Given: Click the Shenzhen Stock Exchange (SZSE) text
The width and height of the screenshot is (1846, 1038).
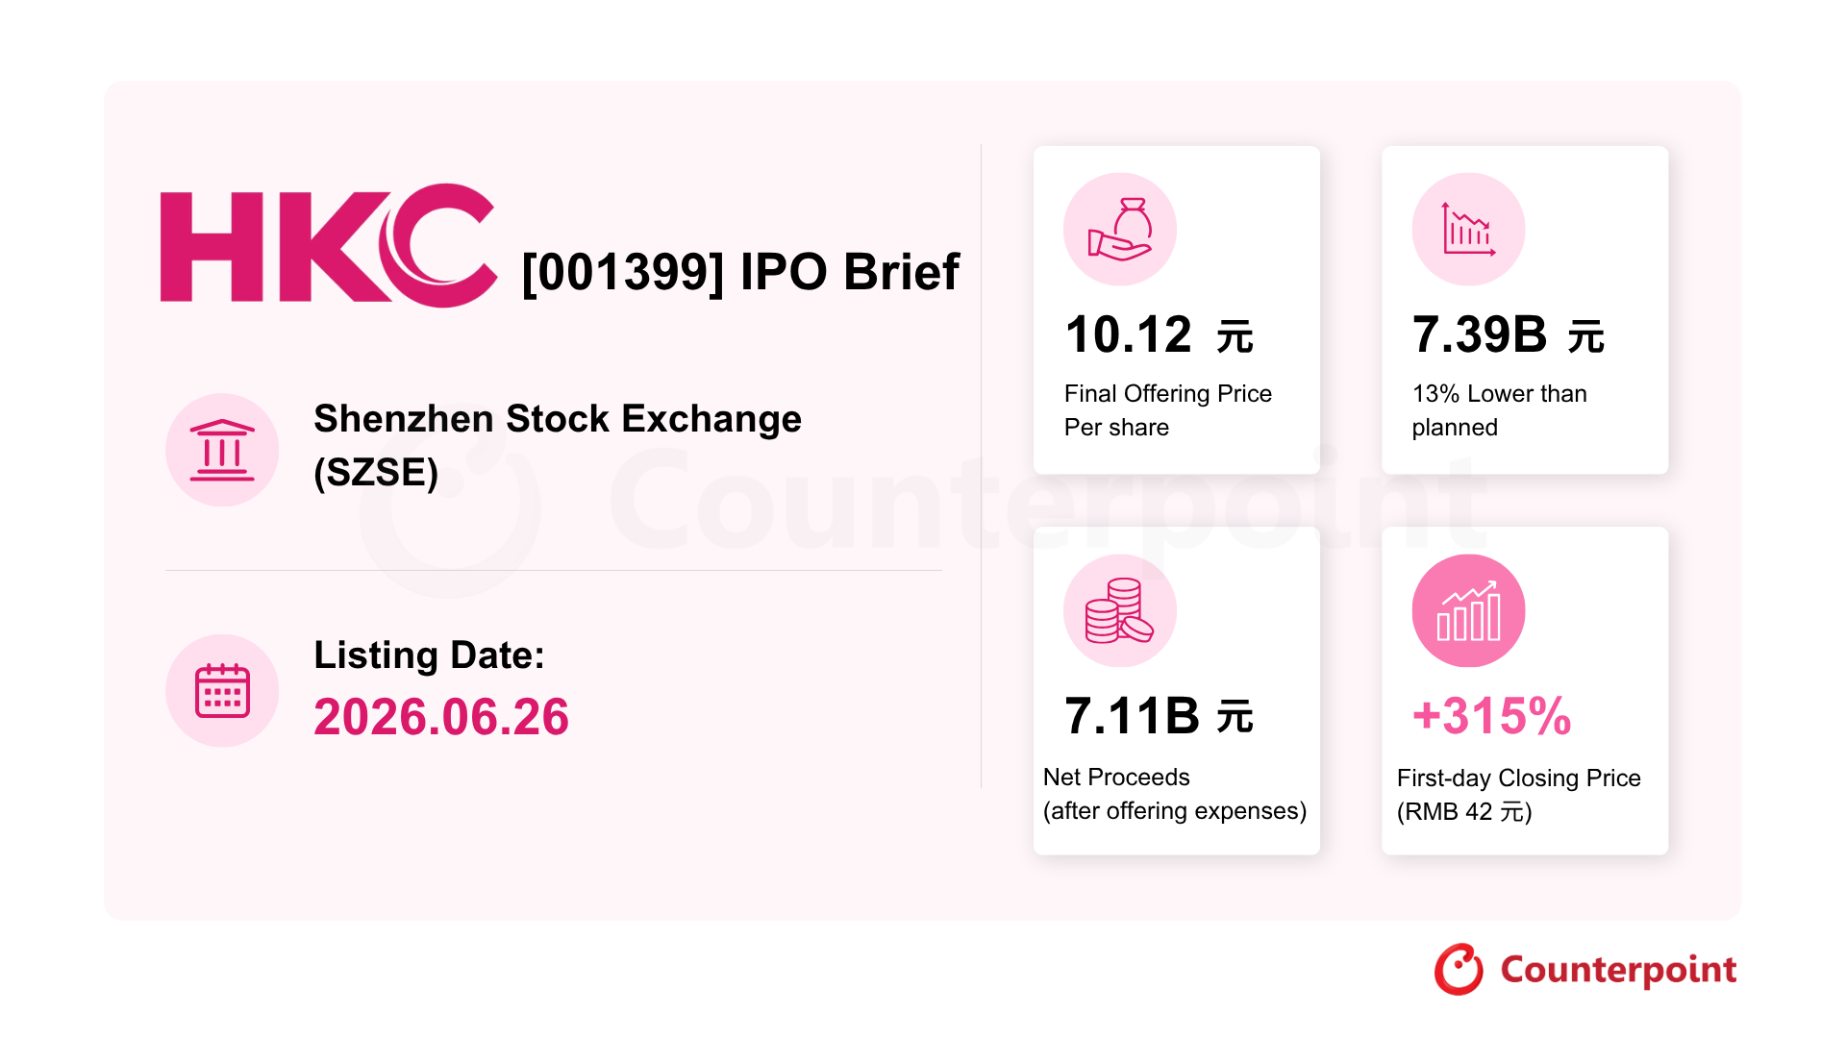Looking at the screenshot, I should pos(558,445).
